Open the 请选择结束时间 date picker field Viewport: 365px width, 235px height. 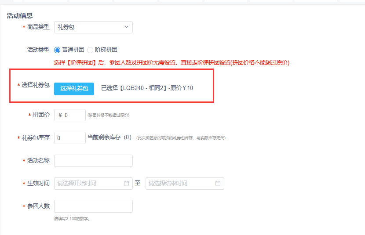click(x=185, y=184)
